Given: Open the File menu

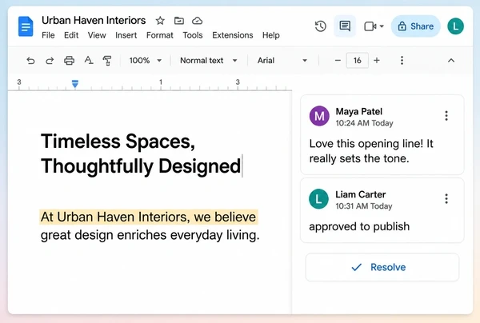Looking at the screenshot, I should (48, 35).
